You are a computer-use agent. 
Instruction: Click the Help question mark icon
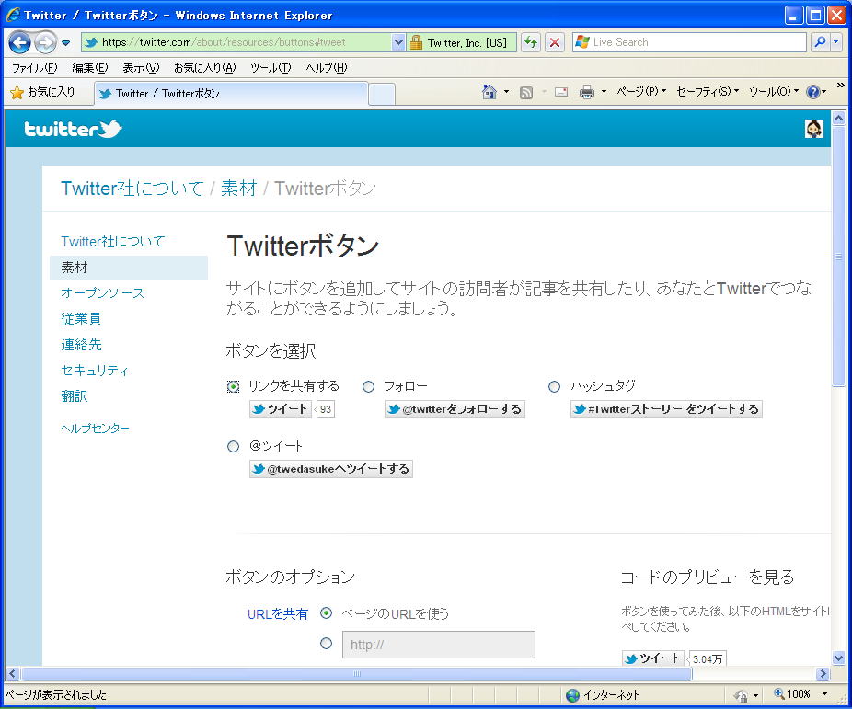(x=812, y=92)
